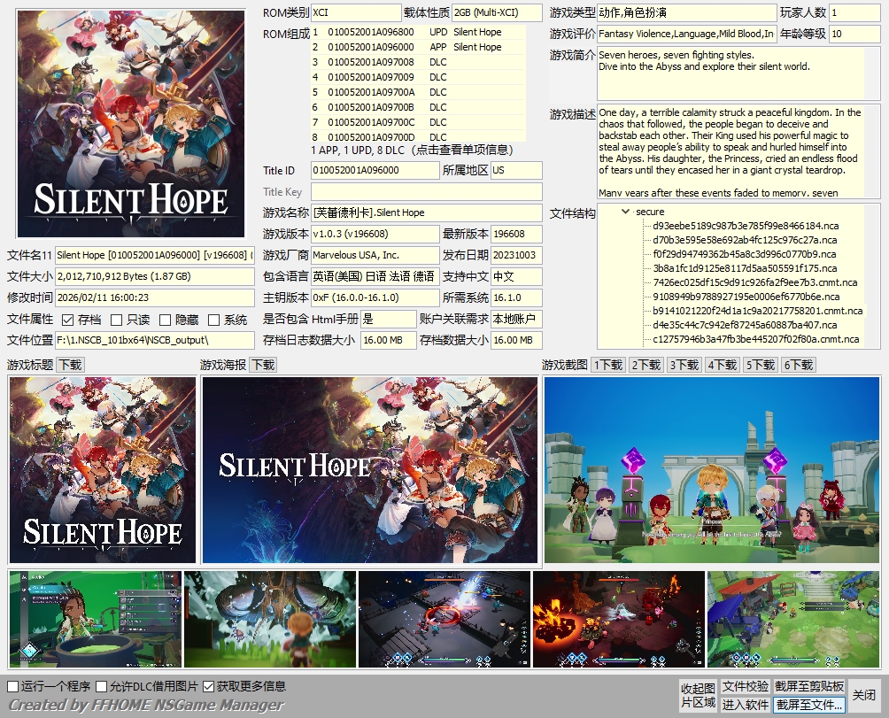Image resolution: width=889 pixels, height=718 pixels.
Task: Select file b9141021220f24d1a1c9a20217758201.cnmt.nca
Action: tap(757, 311)
